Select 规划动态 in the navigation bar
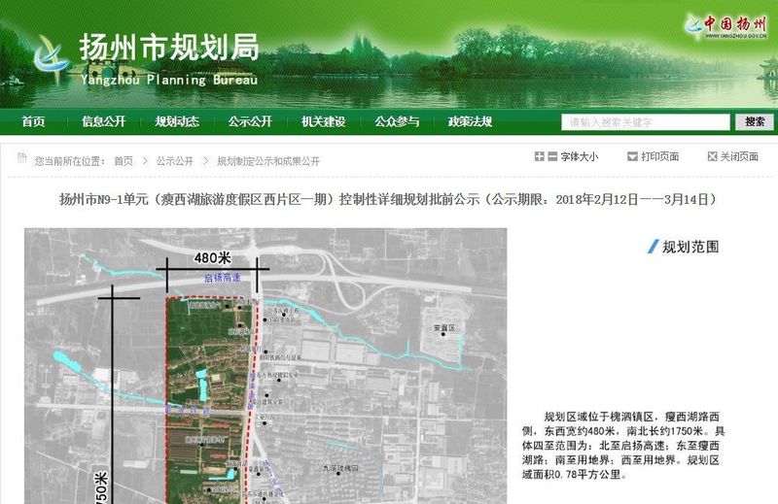The width and height of the screenshot is (778, 504). point(177,121)
